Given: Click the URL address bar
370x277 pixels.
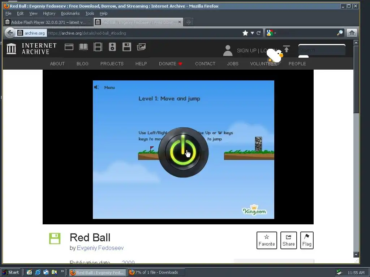Looking at the screenshot, I should (144, 33).
